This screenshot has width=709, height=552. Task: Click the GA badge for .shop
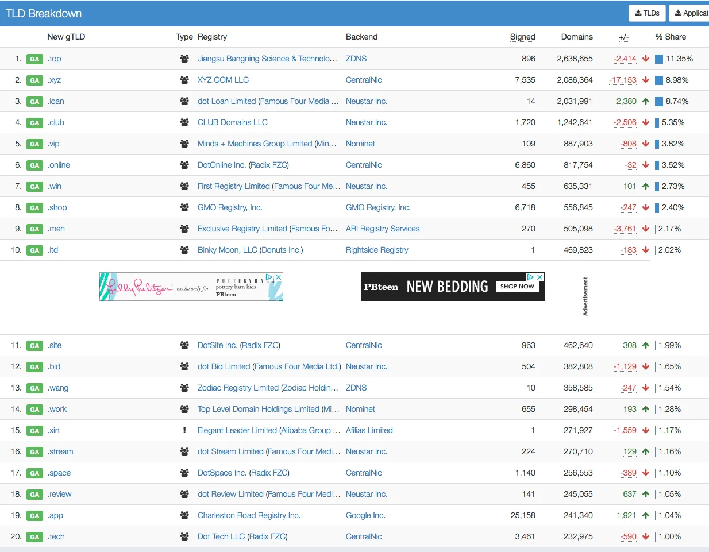click(x=34, y=208)
